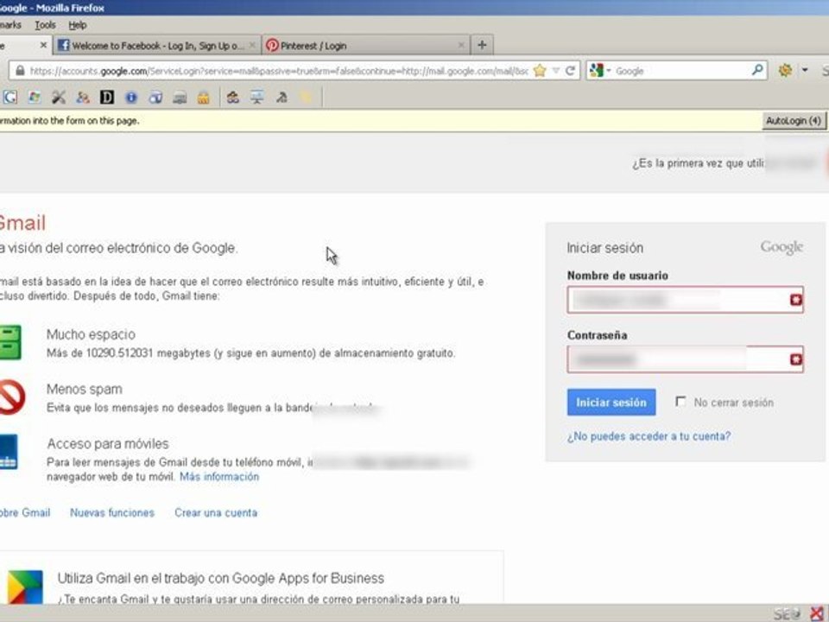
Task: Open the 'Crear una cuenta' link
Action: click(x=216, y=512)
